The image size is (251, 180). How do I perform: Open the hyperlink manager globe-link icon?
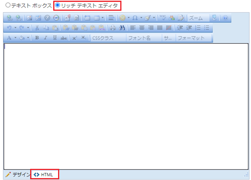click(x=10, y=18)
